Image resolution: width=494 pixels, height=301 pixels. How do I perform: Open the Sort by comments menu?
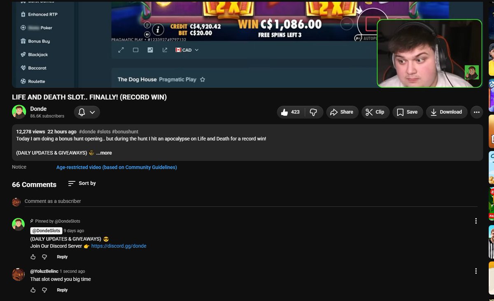pos(82,183)
